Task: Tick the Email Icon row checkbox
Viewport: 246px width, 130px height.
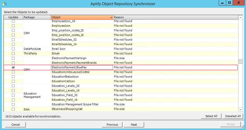Action: (13, 49)
